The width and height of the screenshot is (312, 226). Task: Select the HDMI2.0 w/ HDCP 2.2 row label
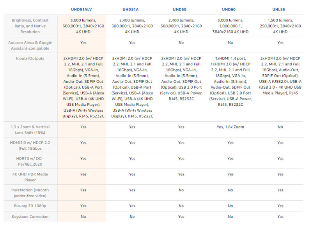pos(30,145)
